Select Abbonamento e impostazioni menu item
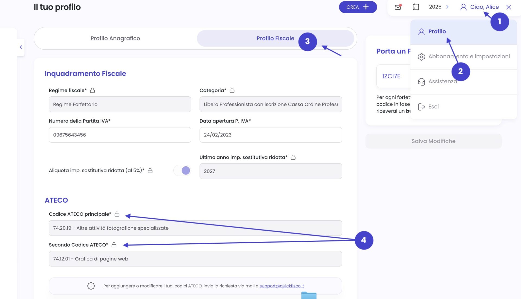Image resolution: width=521 pixels, height=299 pixels. (x=469, y=56)
